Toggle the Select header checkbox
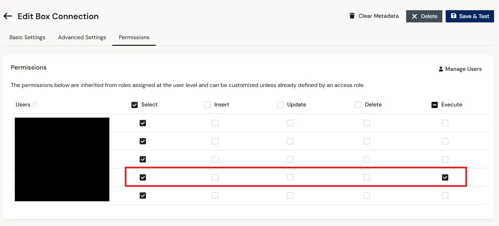The height and width of the screenshot is (226, 499). (134, 105)
